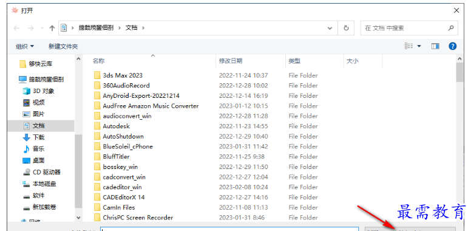This screenshot has width=471, height=231.
Task: Create a folder with 新建文件夹
Action: coord(63,46)
